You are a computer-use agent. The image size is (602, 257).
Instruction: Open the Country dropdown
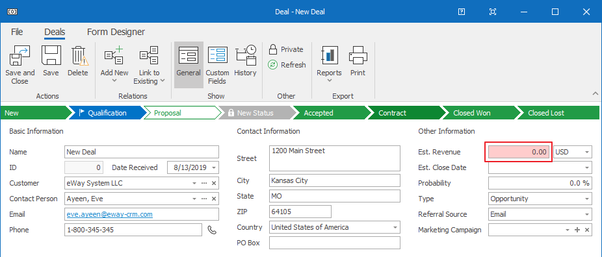[x=395, y=227]
